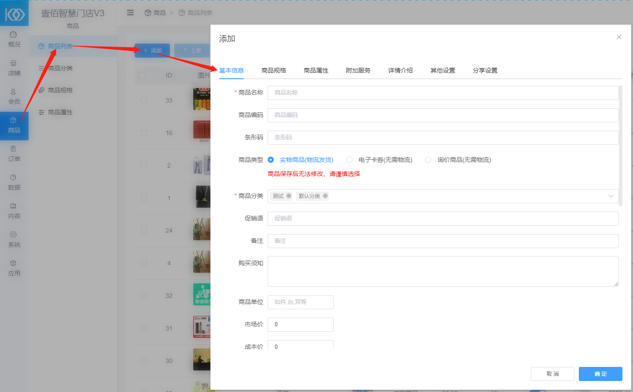Open 系统 system settings icon
This screenshot has height=392, width=633.
pyautogui.click(x=14, y=234)
